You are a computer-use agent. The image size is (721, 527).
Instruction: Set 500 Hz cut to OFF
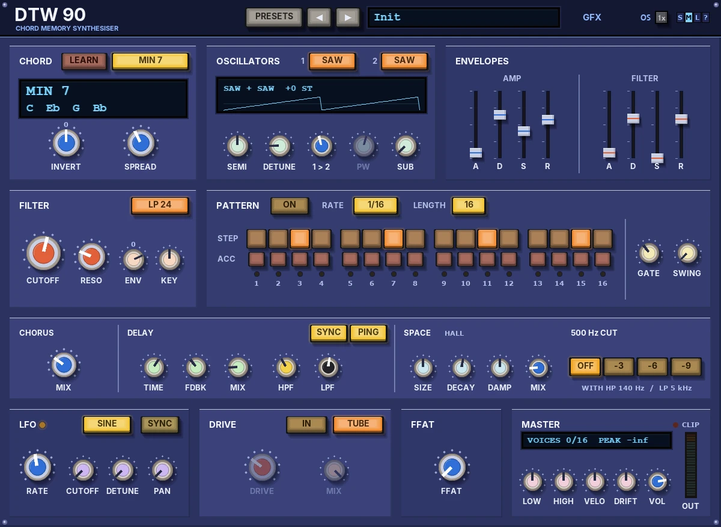585,366
